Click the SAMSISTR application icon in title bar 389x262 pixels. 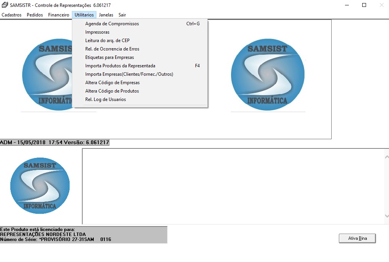tap(5, 5)
